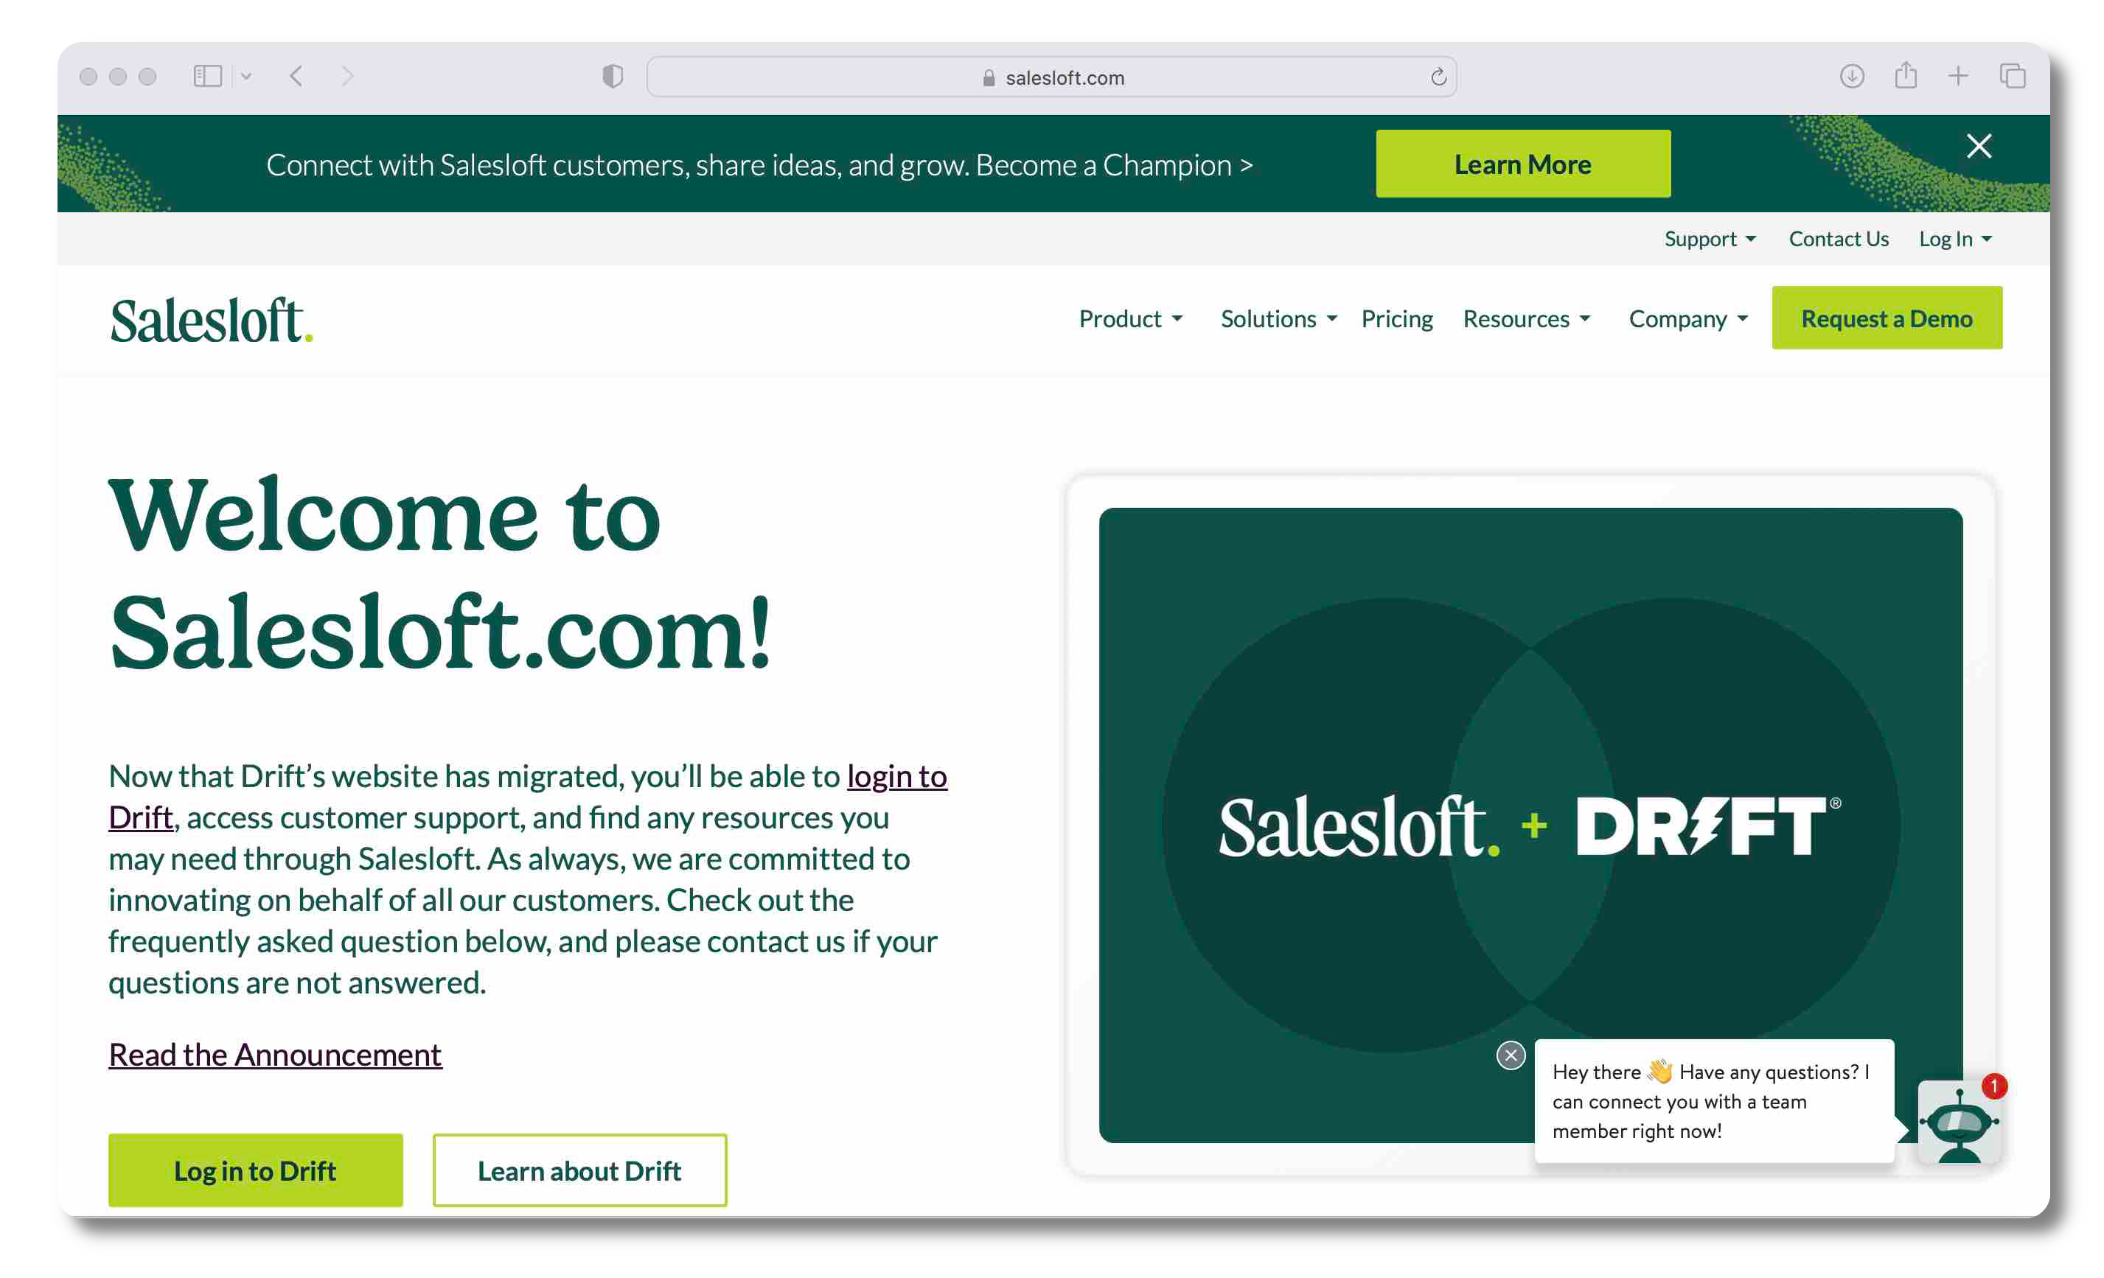Click the Pricing menu item
This screenshot has width=2104, height=1278.
pyautogui.click(x=1395, y=317)
